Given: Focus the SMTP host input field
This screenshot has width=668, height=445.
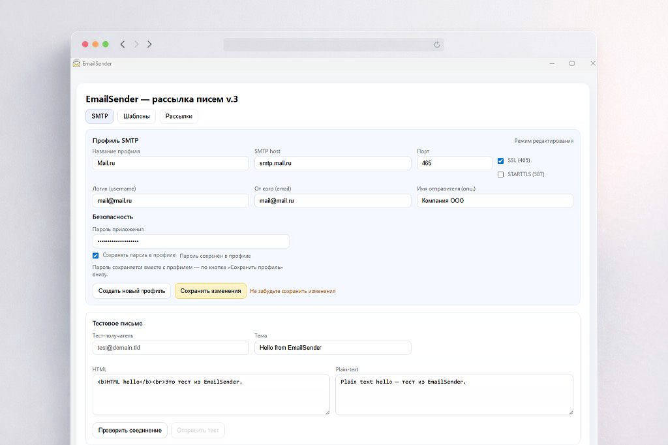Looking at the screenshot, I should tap(333, 163).
